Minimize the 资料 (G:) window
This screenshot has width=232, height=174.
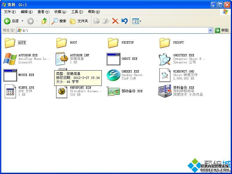point(213,5)
